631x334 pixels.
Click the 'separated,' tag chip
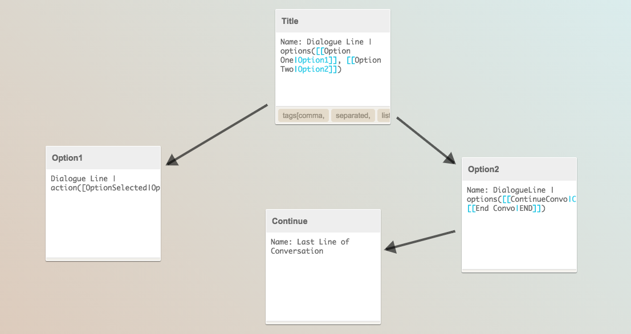pyautogui.click(x=353, y=116)
